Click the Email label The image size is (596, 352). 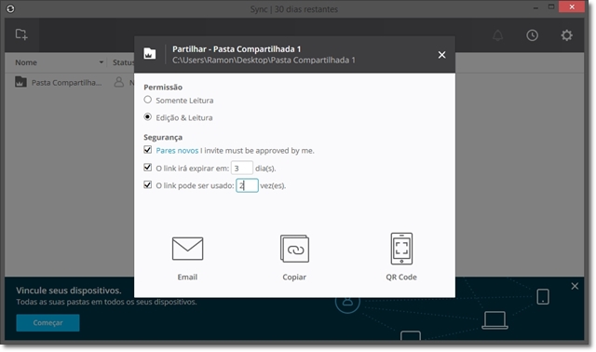(187, 278)
